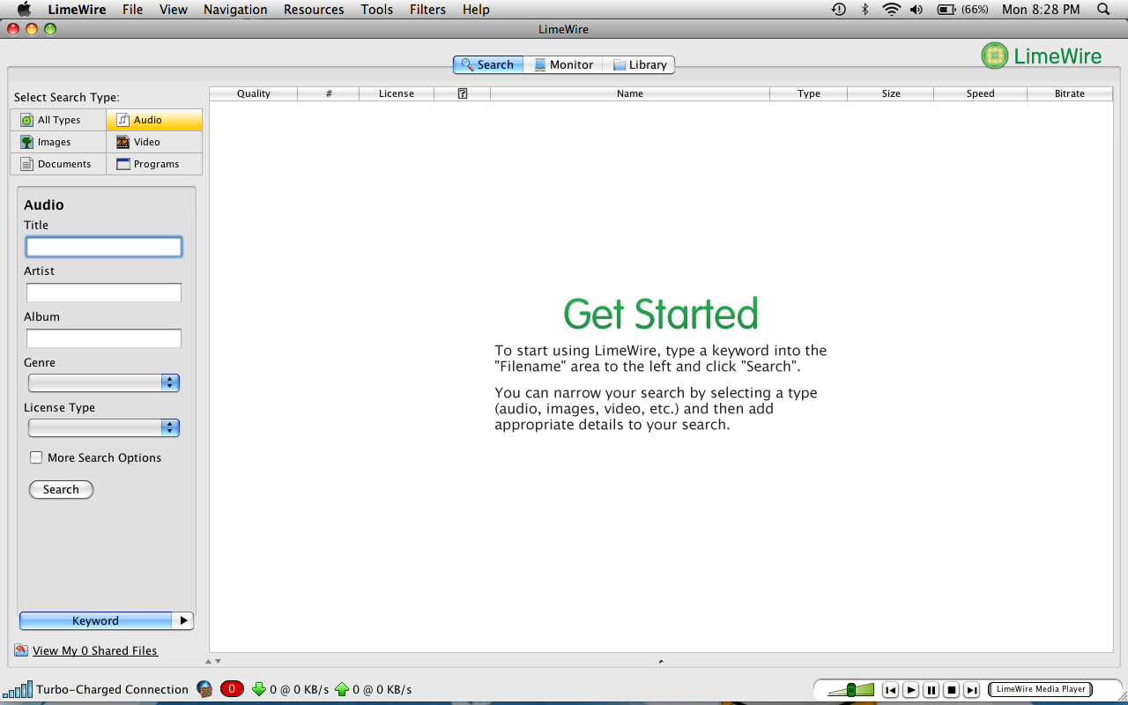Click the question mark column header icon
The height and width of the screenshot is (705, 1128).
(463, 93)
